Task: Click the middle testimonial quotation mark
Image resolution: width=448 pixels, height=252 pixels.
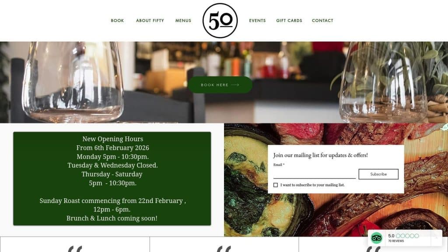Action: pos(224,248)
